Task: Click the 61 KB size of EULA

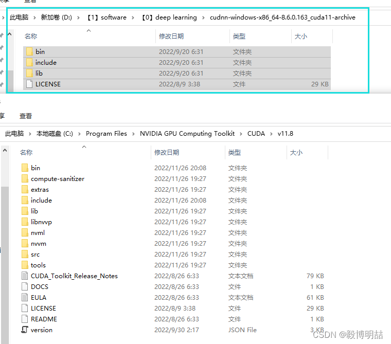Action: click(315, 298)
